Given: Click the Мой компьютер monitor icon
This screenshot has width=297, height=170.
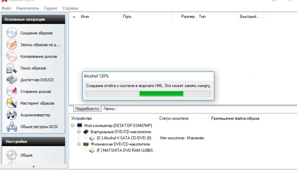Looking at the screenshot, I should (x=80, y=125).
